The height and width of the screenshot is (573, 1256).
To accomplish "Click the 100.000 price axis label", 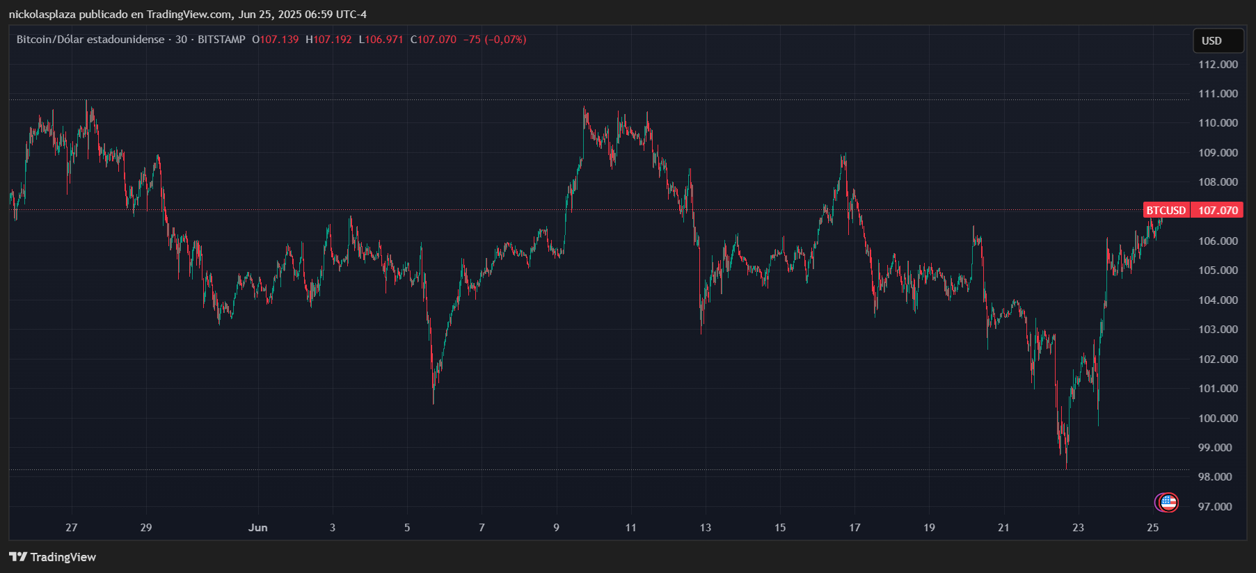I will (x=1218, y=418).
